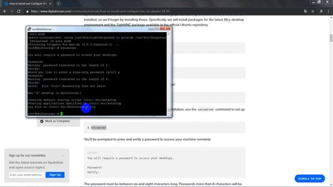
Task: Restore down the Chrome browser window
Action: (x=319, y=2)
